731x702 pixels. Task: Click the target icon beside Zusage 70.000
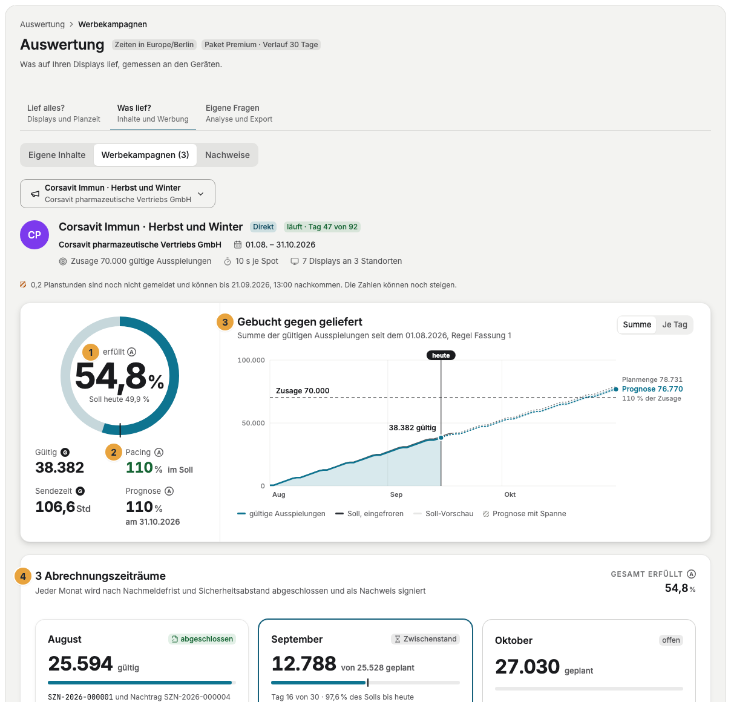coord(63,261)
